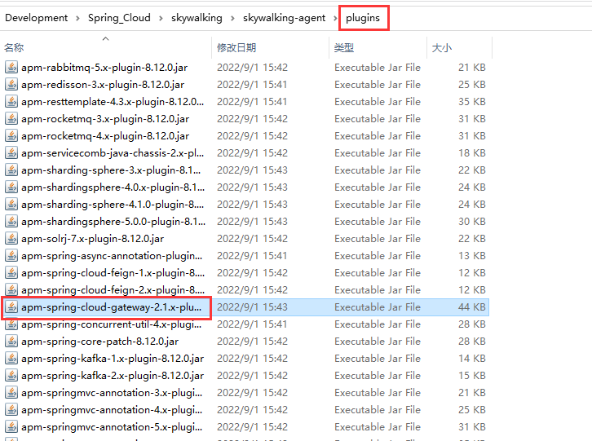Click jar icon of apm-spring-async-annotation-plugin
Viewport: 592px width, 441px height.
[x=11, y=256]
